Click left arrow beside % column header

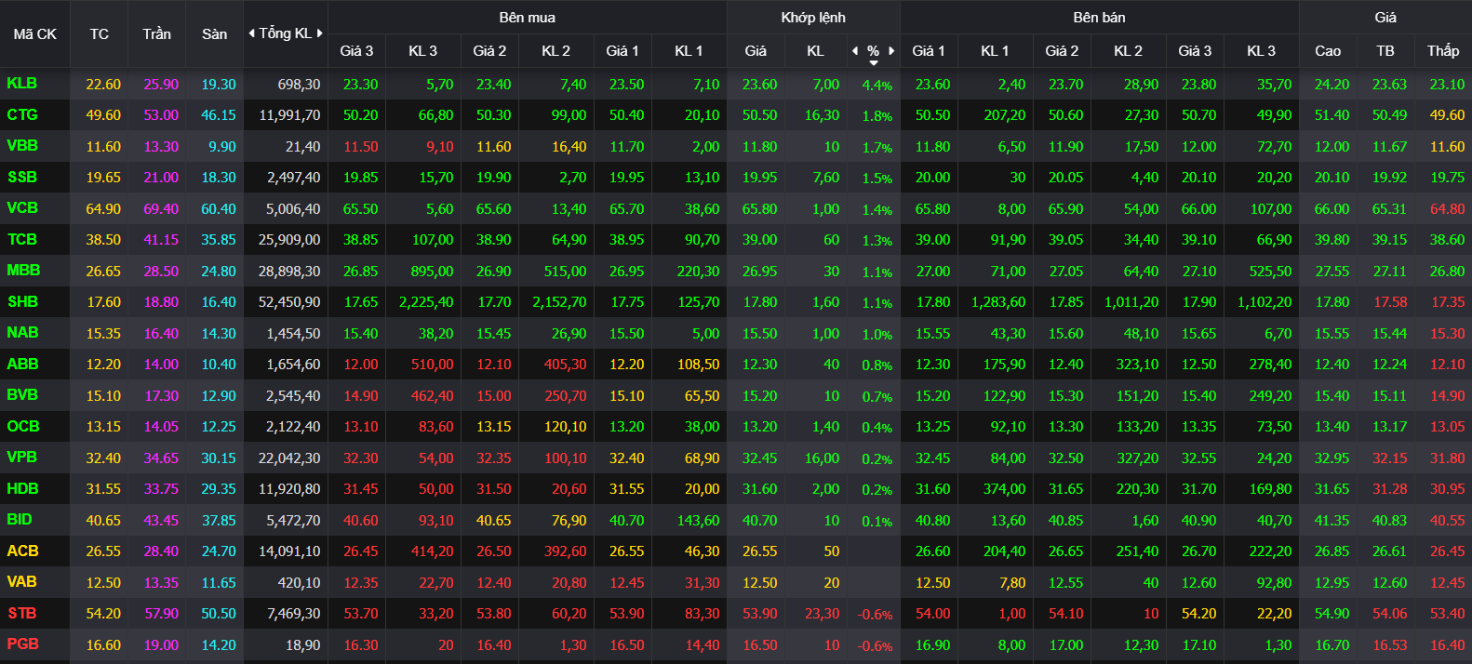pos(855,51)
